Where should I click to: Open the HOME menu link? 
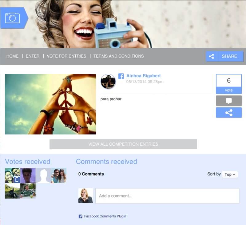click(x=12, y=56)
